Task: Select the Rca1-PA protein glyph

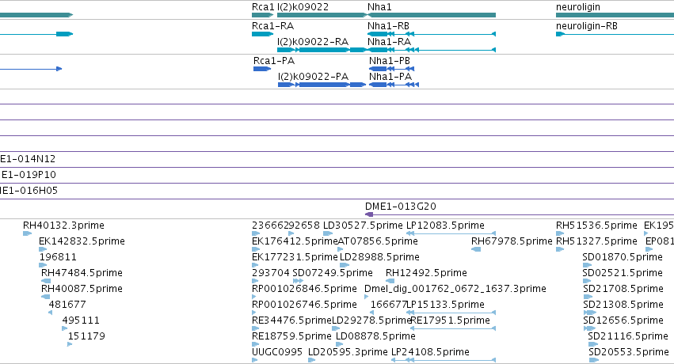Action: click(x=262, y=69)
